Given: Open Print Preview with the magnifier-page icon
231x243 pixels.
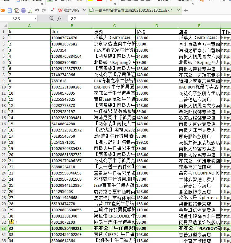Looking at the screenshot, I should click(x=30, y=10).
